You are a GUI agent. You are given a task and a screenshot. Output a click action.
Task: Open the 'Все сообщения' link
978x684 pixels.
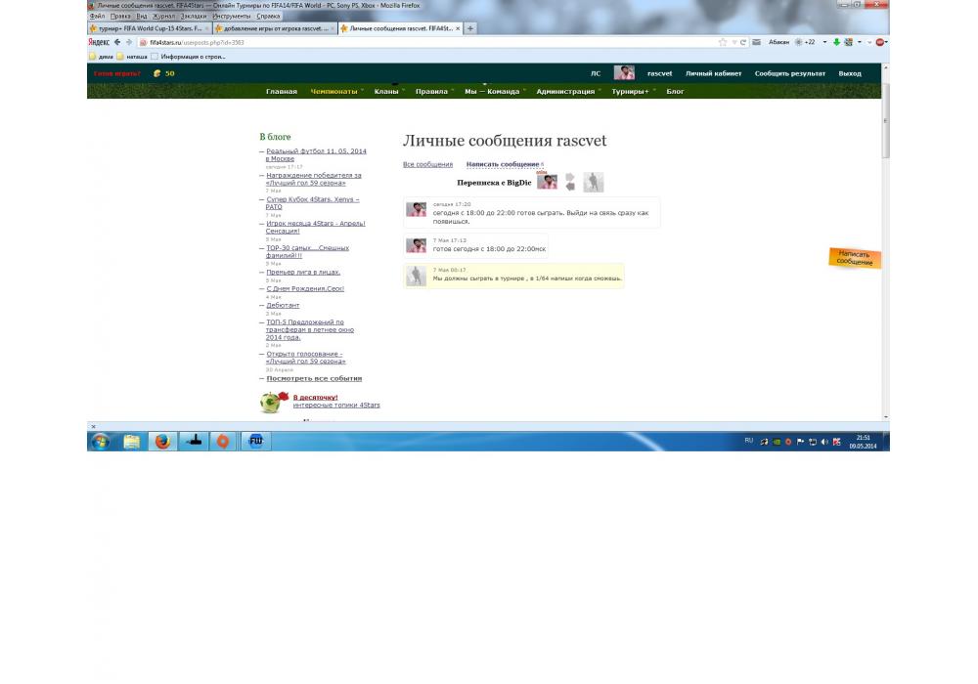click(x=427, y=164)
